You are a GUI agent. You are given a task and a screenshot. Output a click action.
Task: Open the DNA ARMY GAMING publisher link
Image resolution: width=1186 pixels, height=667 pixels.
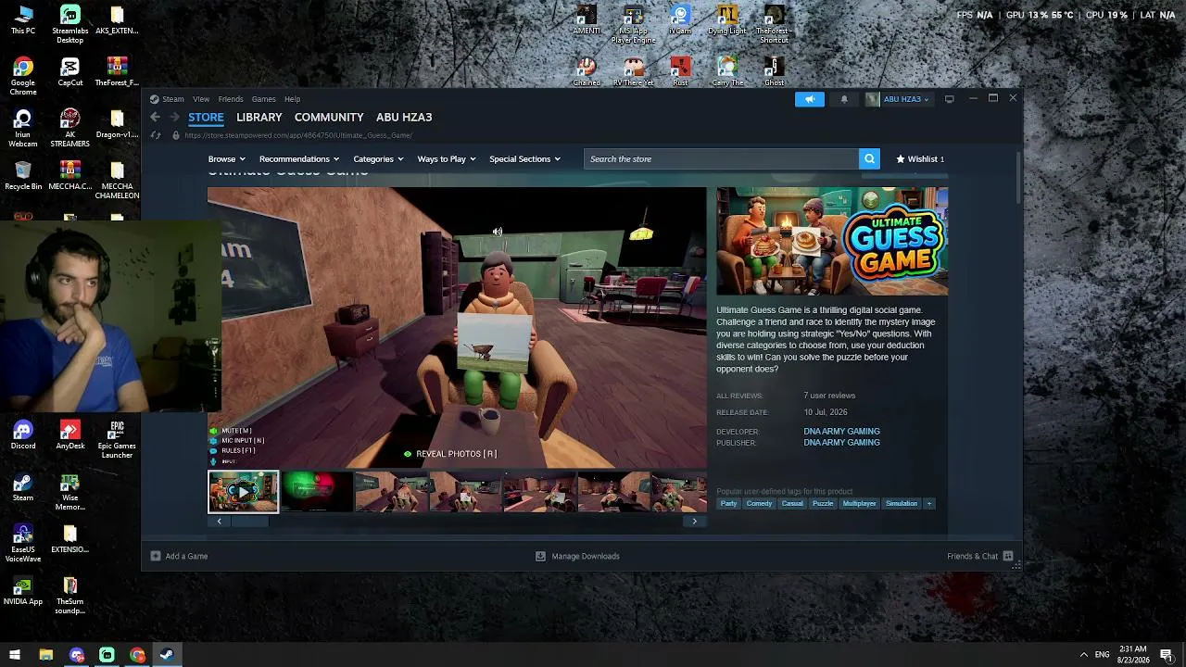click(x=841, y=443)
